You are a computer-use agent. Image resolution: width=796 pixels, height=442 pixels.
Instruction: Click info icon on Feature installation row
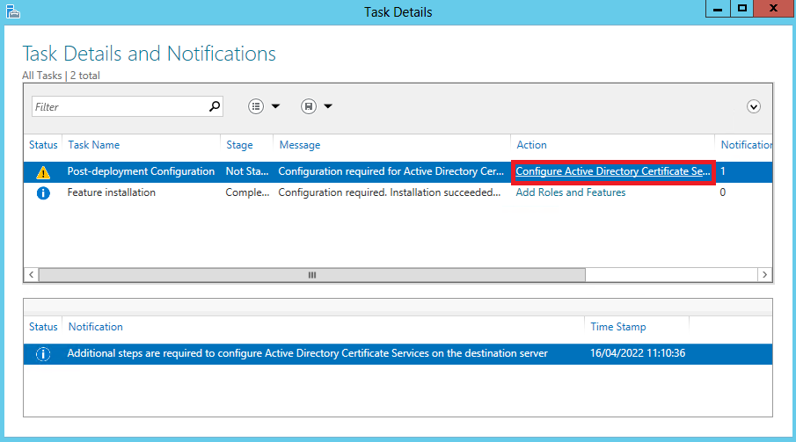pyautogui.click(x=43, y=192)
